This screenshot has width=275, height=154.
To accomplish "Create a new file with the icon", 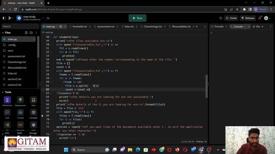I will tap(26, 33).
